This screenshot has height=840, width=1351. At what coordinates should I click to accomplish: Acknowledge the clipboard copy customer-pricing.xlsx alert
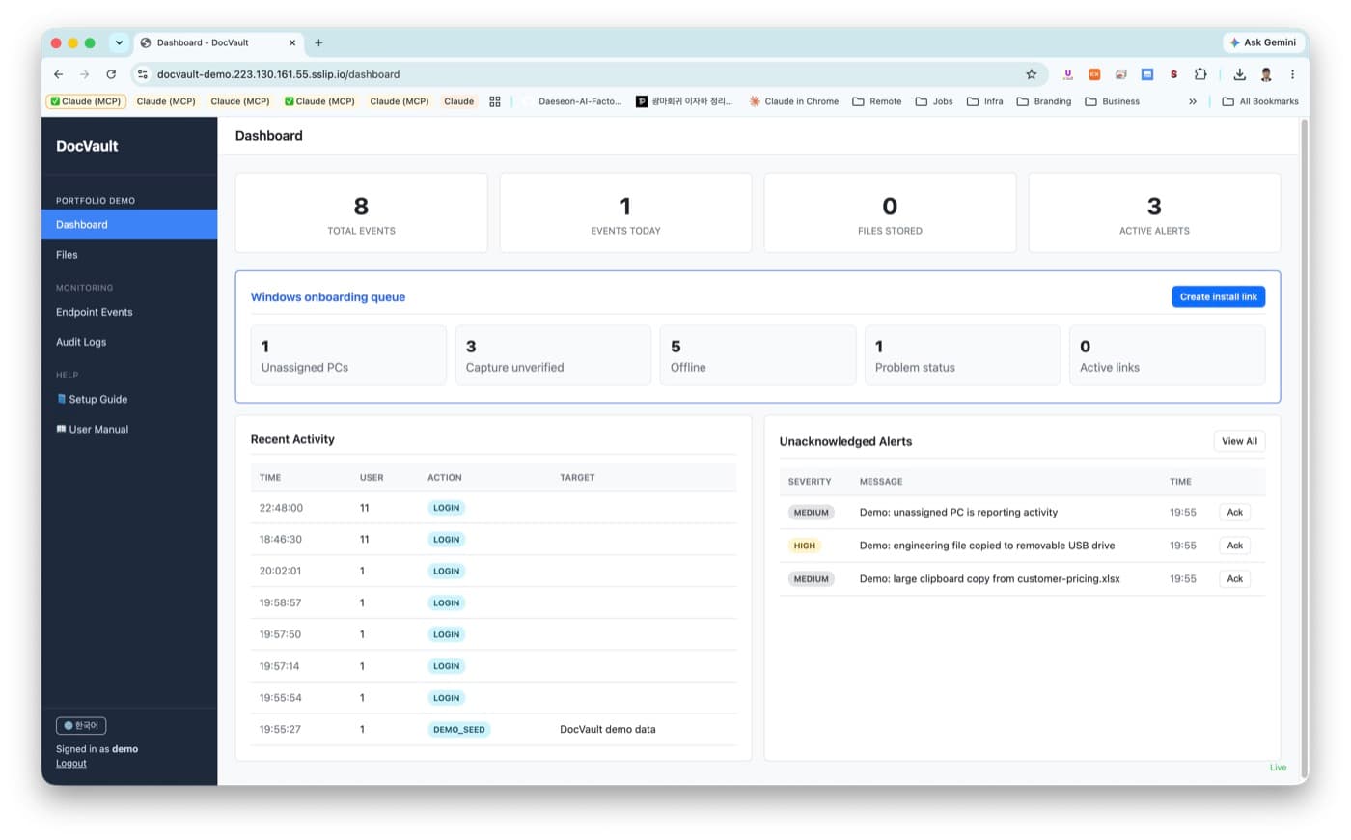(x=1235, y=579)
